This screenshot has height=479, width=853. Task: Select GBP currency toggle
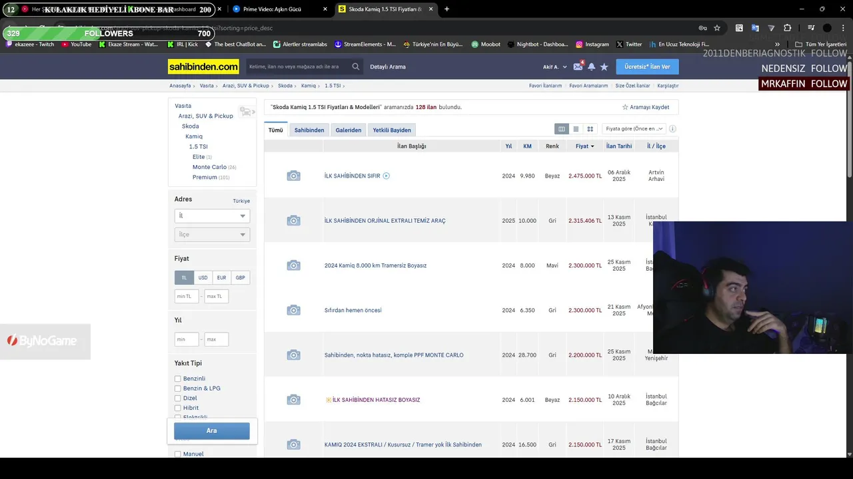[240, 277]
